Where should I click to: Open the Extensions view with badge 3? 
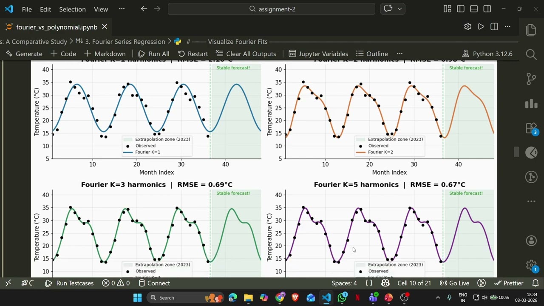(531, 128)
